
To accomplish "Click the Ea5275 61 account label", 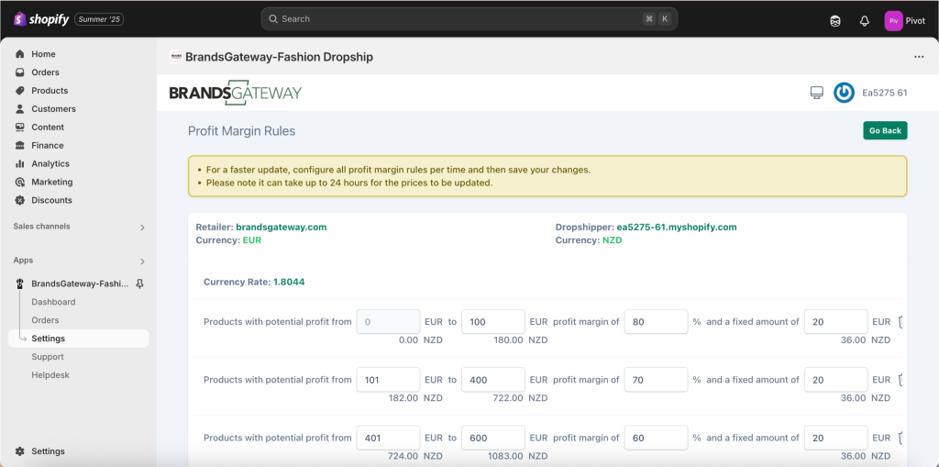I will click(x=885, y=93).
